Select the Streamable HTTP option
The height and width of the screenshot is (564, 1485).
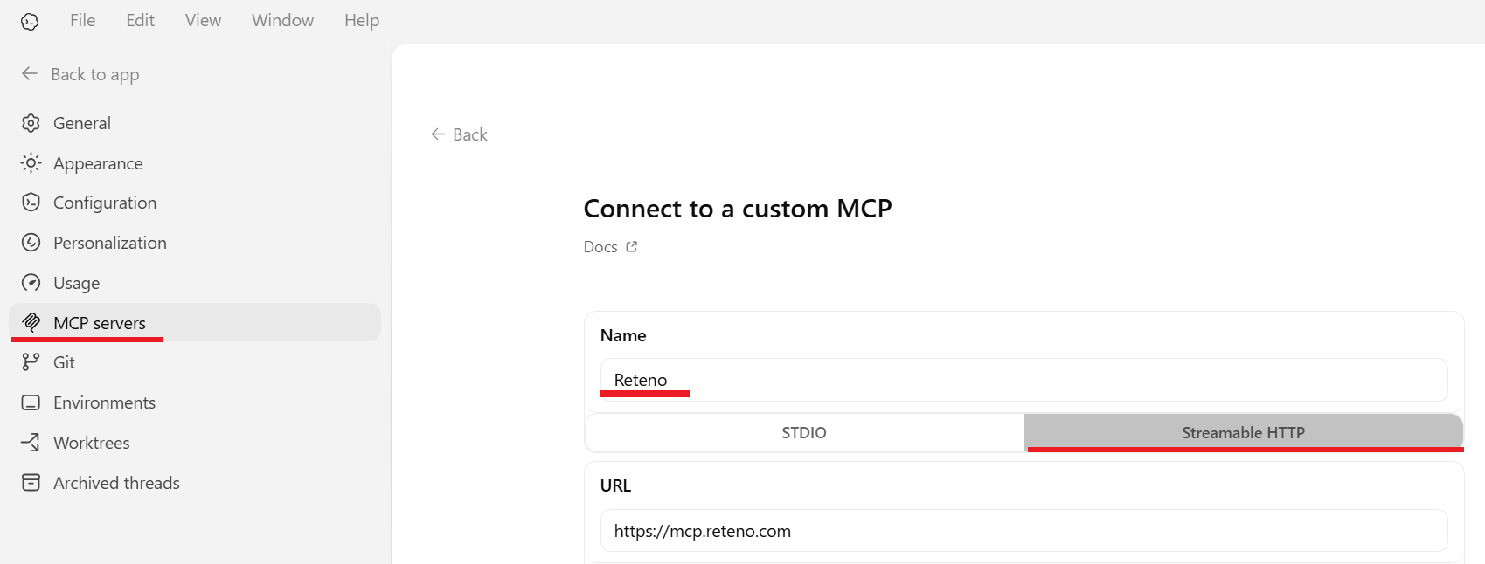1243,433
